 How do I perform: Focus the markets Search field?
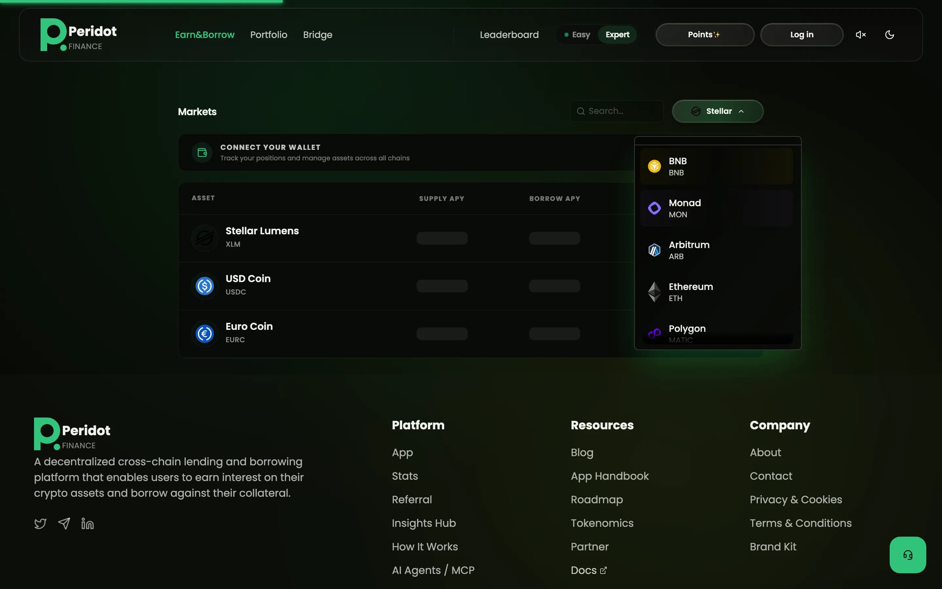[x=617, y=111]
